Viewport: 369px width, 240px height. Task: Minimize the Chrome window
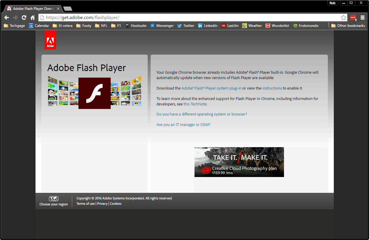pyautogui.click(x=344, y=3)
